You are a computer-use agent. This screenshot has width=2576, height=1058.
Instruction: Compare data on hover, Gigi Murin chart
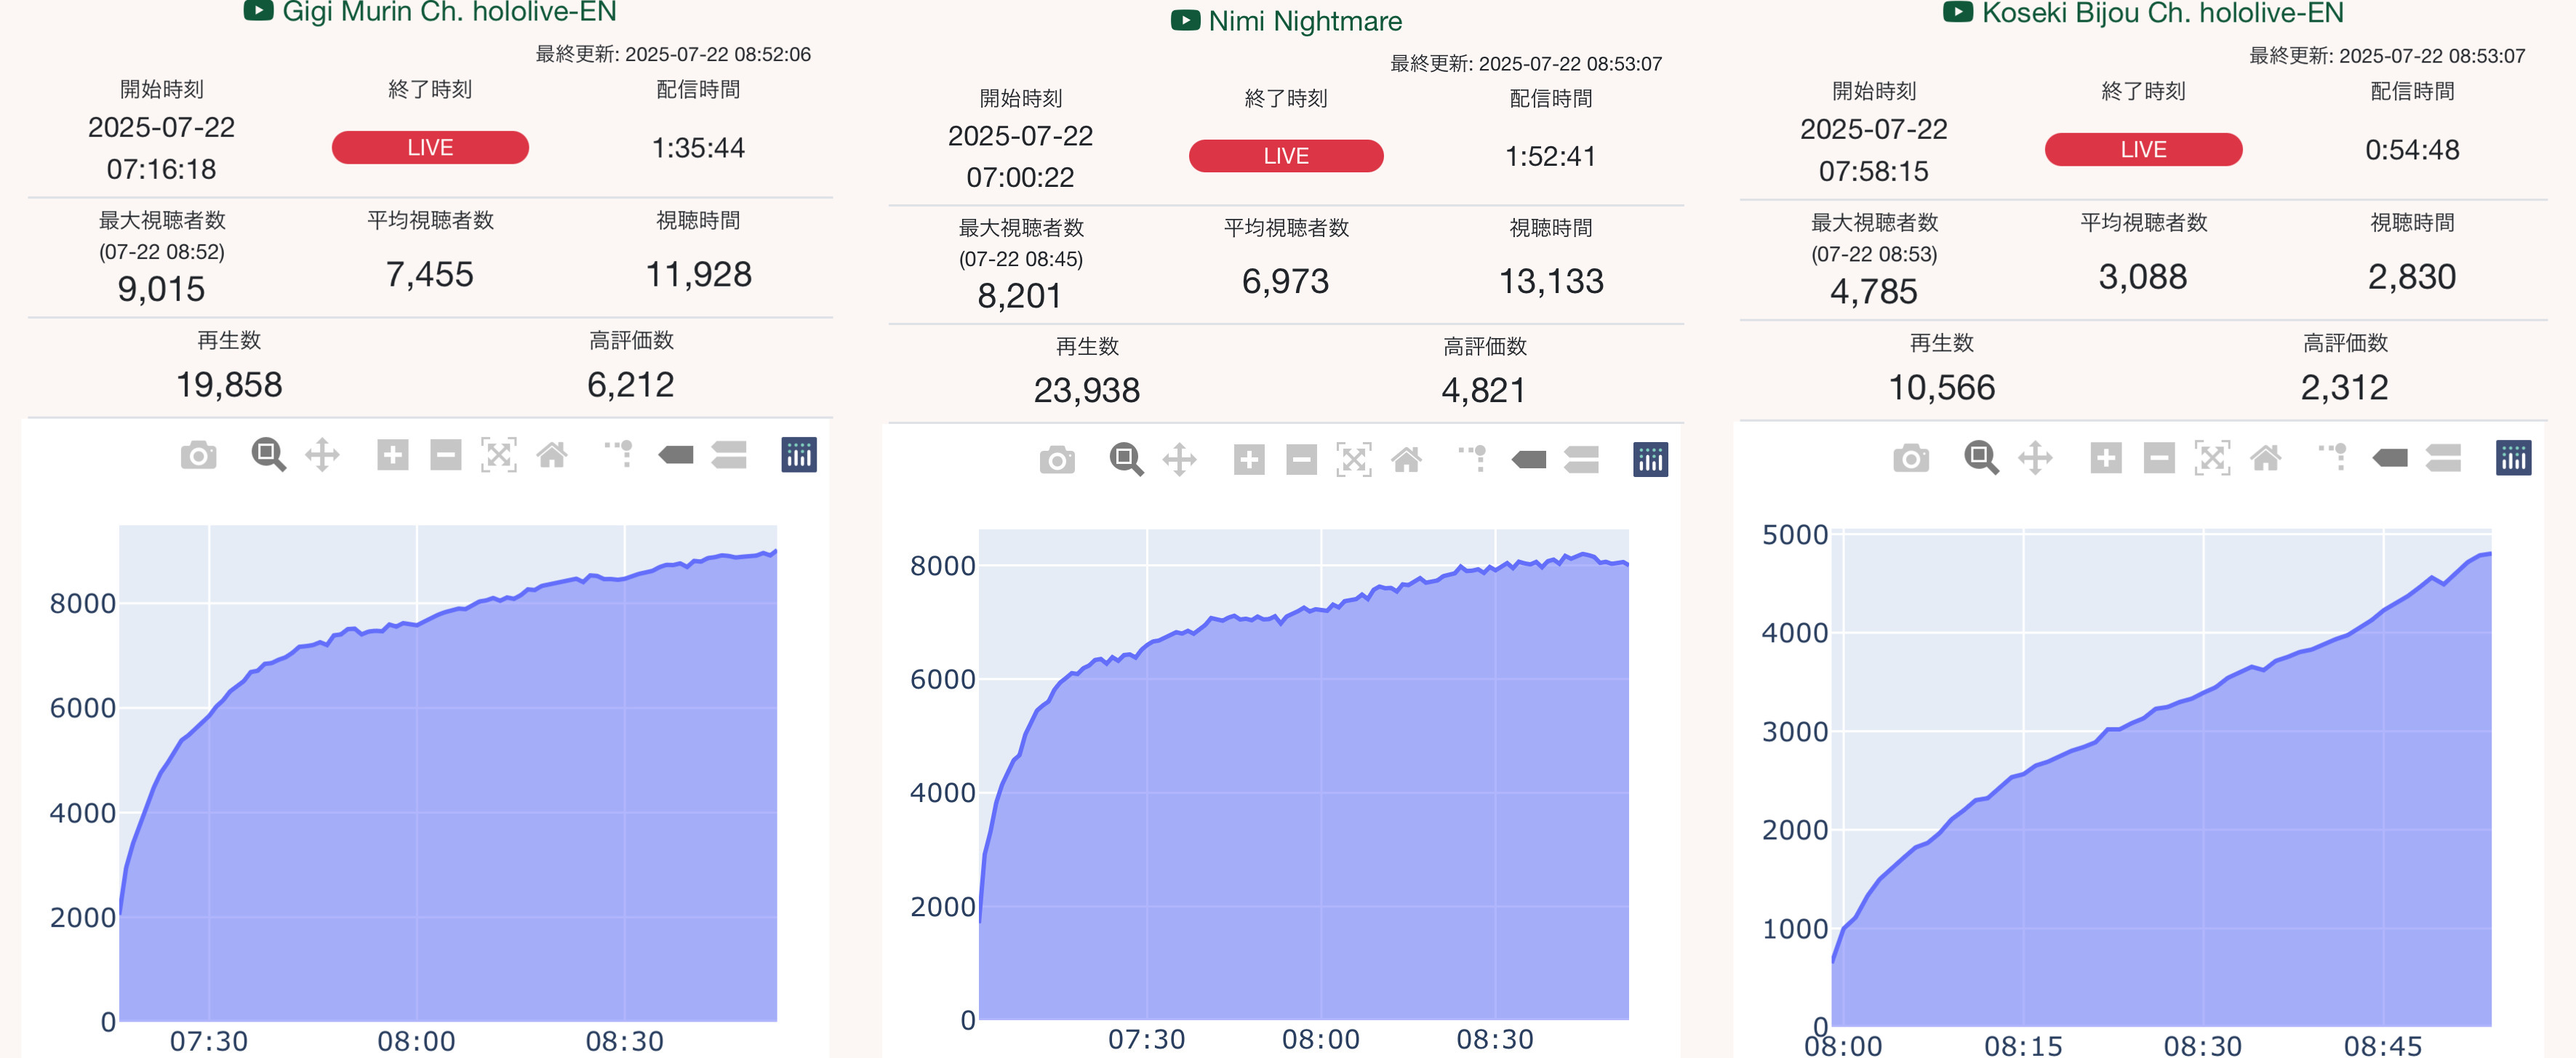(x=729, y=455)
